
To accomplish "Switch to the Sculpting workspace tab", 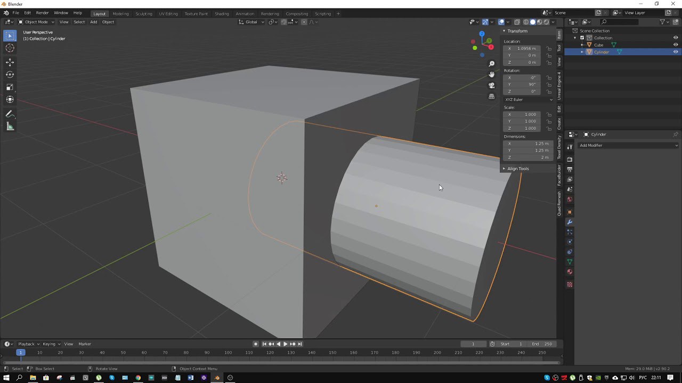I will point(144,14).
